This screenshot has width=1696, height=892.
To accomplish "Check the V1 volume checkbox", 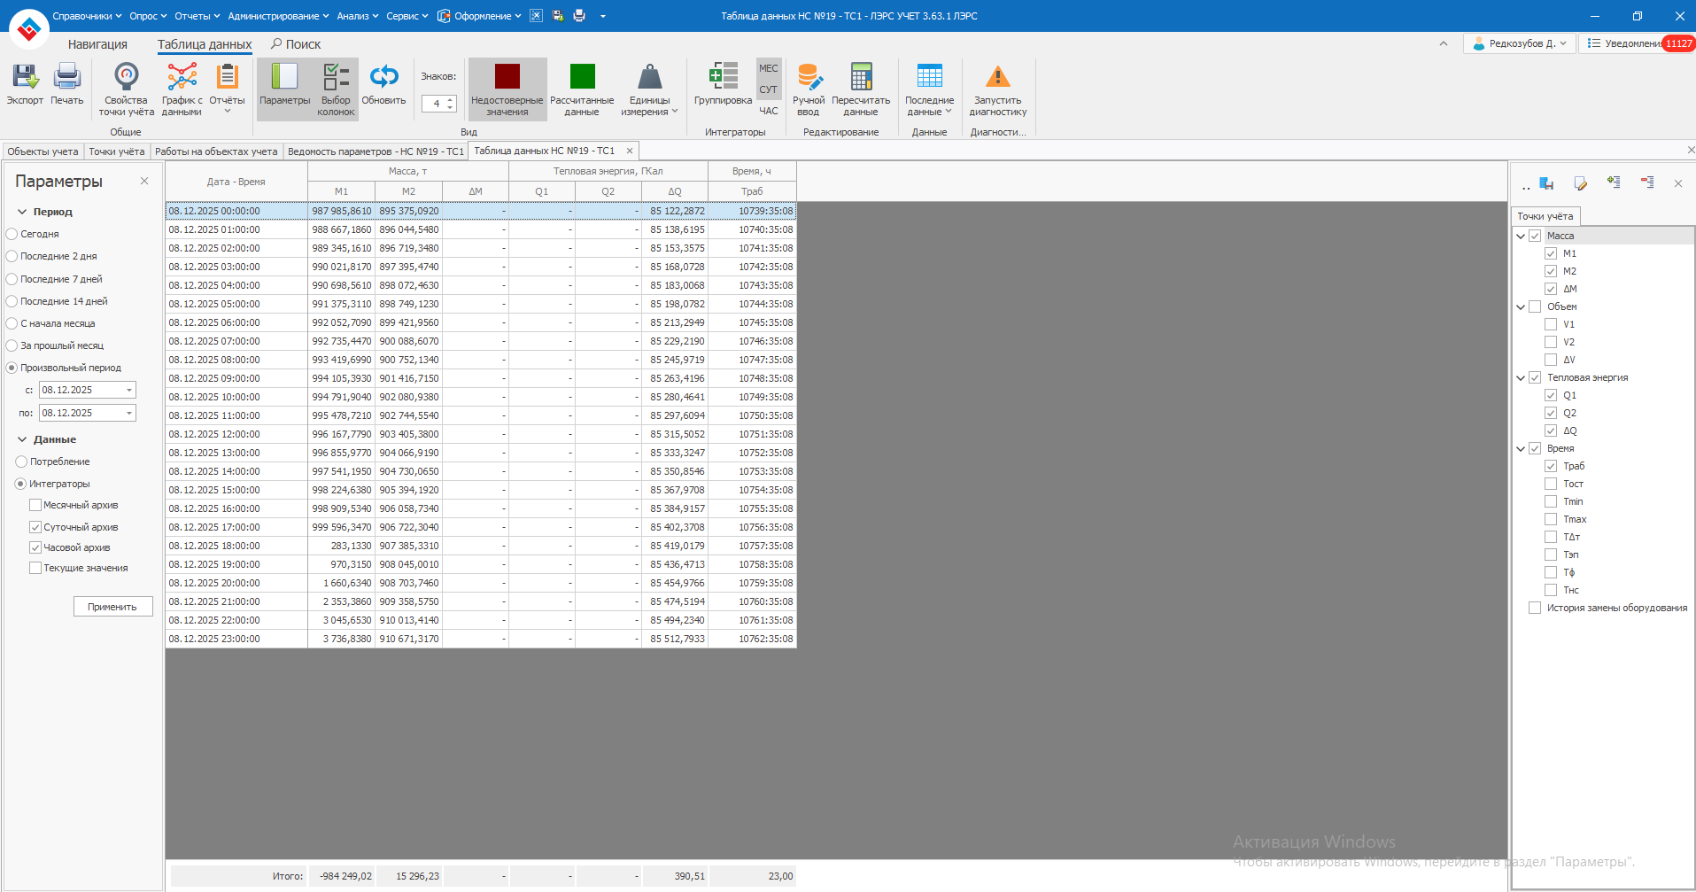I will coord(1551,324).
